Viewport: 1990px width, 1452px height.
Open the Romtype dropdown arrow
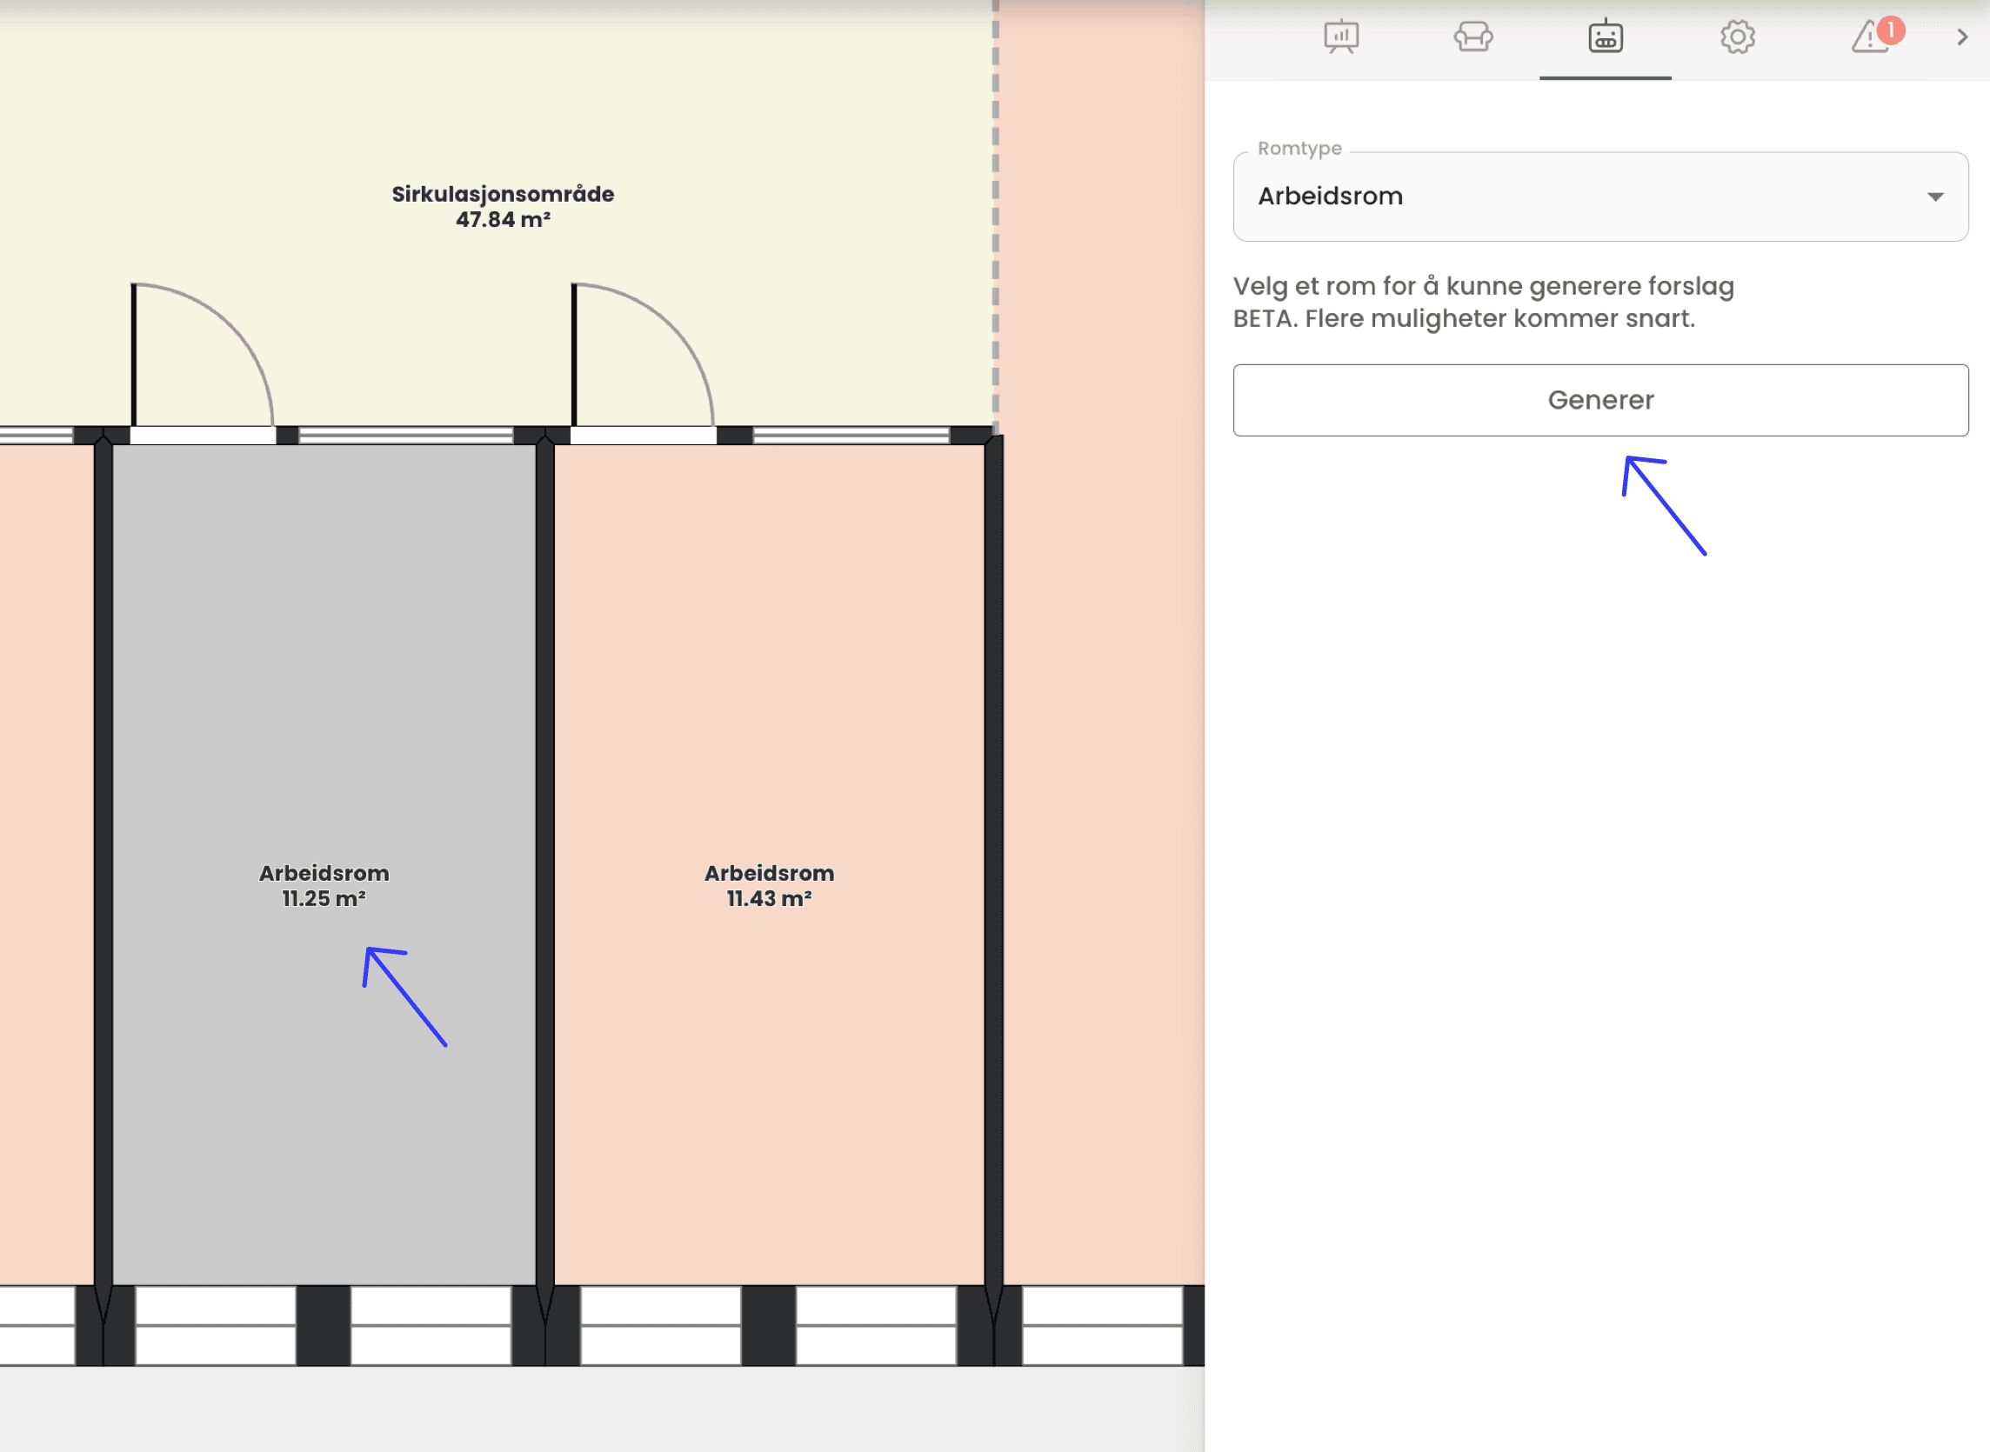click(1934, 196)
